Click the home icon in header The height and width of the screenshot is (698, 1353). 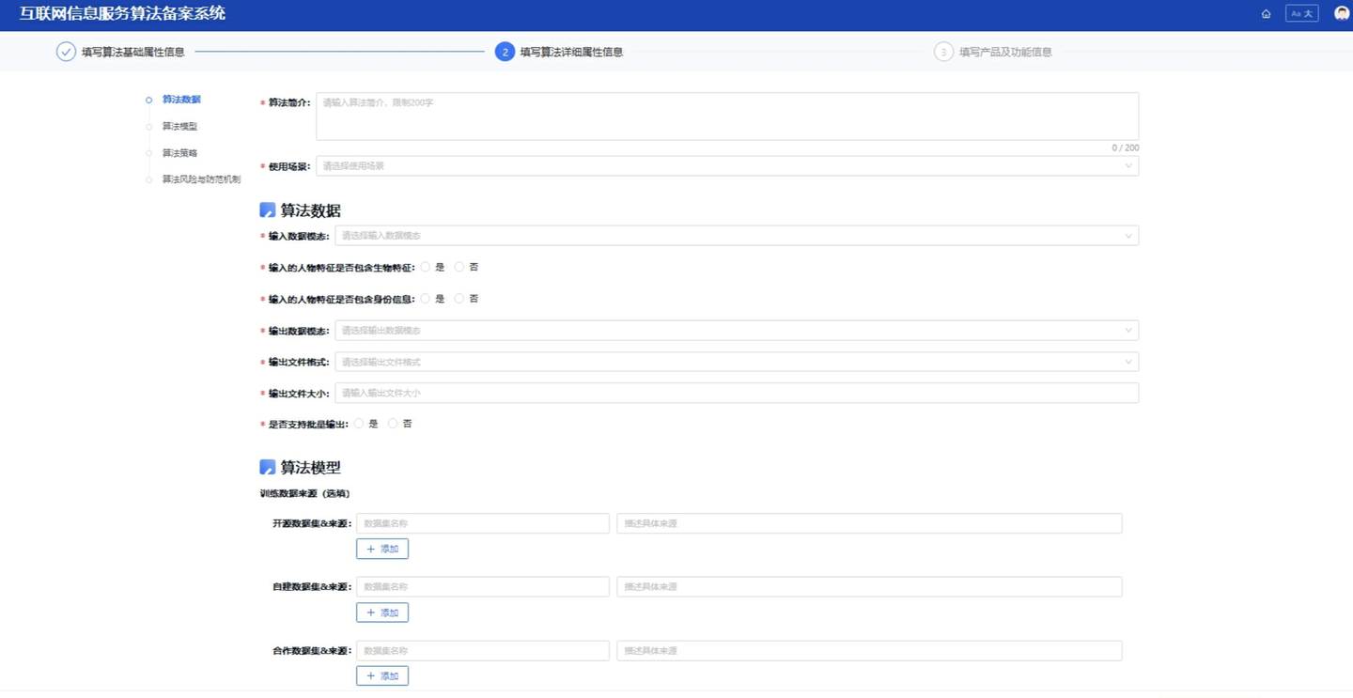(x=1266, y=14)
